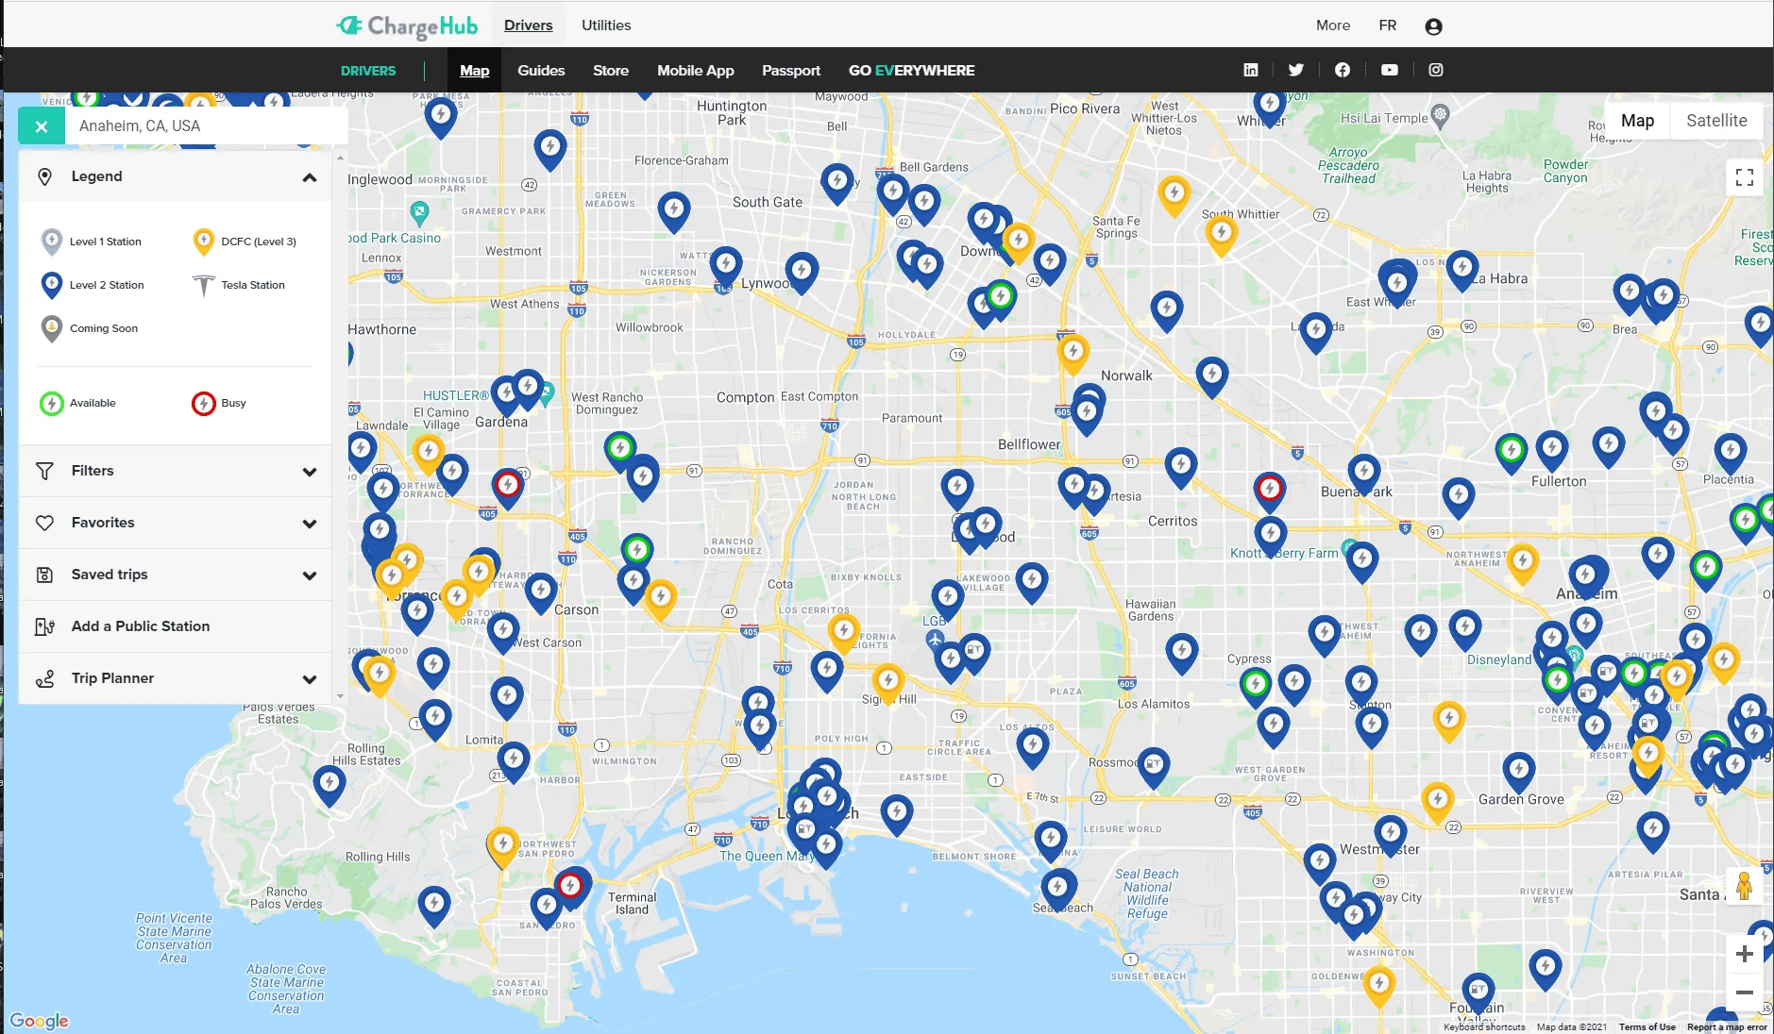
Task: Open the Facebook social icon
Action: click(x=1343, y=70)
